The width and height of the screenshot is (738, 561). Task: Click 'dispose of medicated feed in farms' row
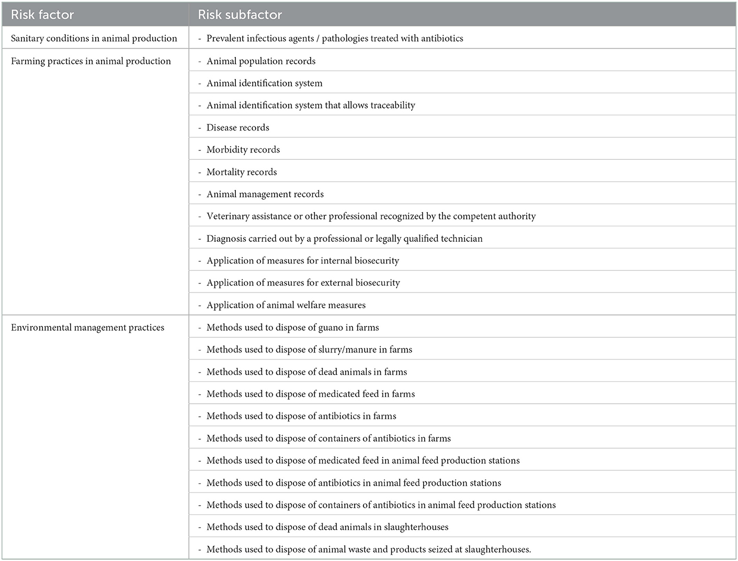point(462,393)
